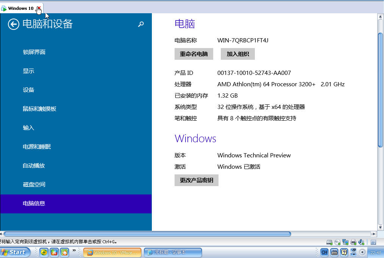
Task: Click Windows 已激活 activation status
Action: (x=239, y=167)
